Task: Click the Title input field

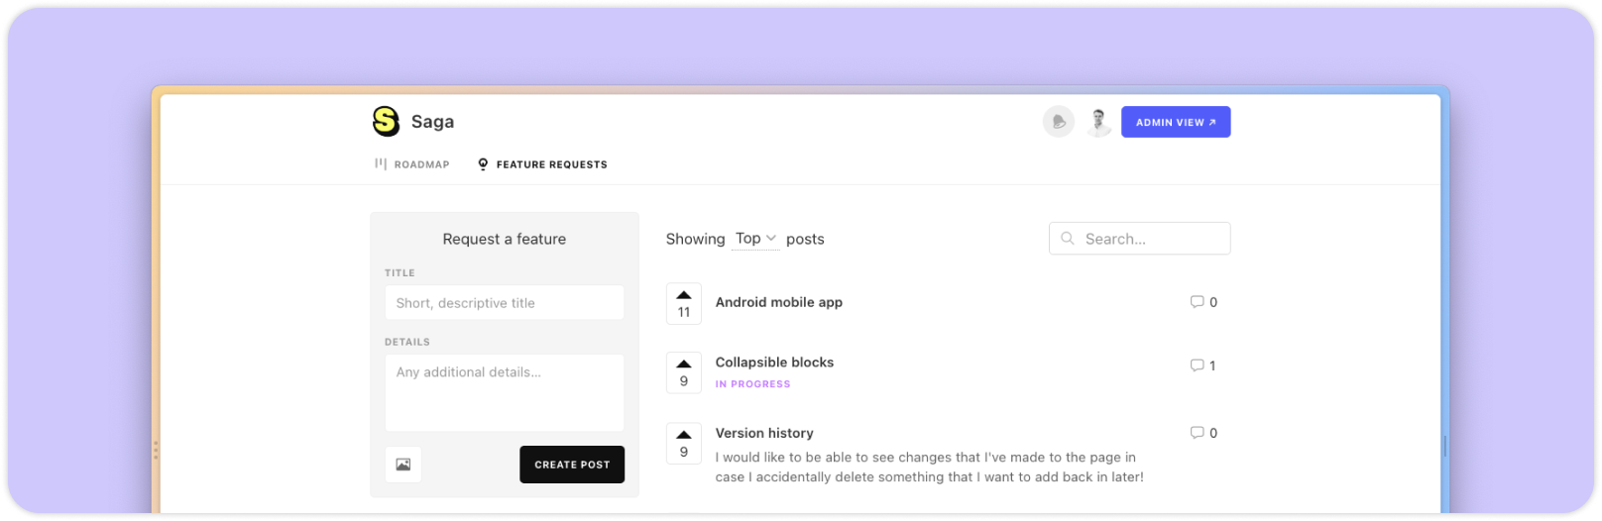Action: [505, 303]
